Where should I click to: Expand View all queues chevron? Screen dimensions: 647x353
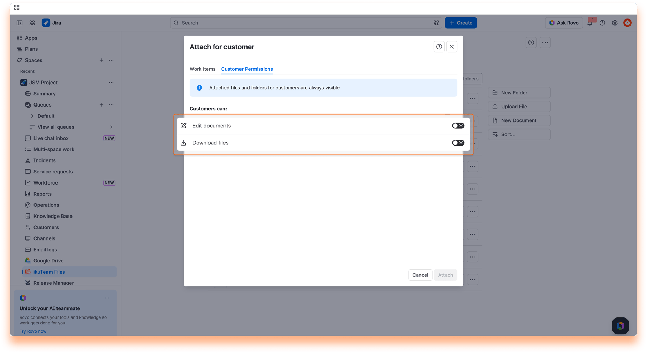tap(111, 127)
